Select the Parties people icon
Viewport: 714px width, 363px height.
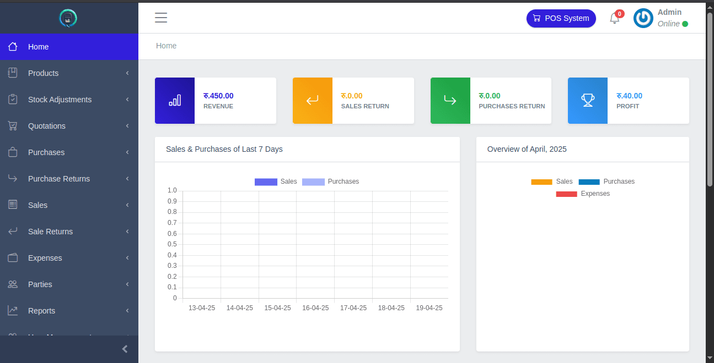point(12,284)
